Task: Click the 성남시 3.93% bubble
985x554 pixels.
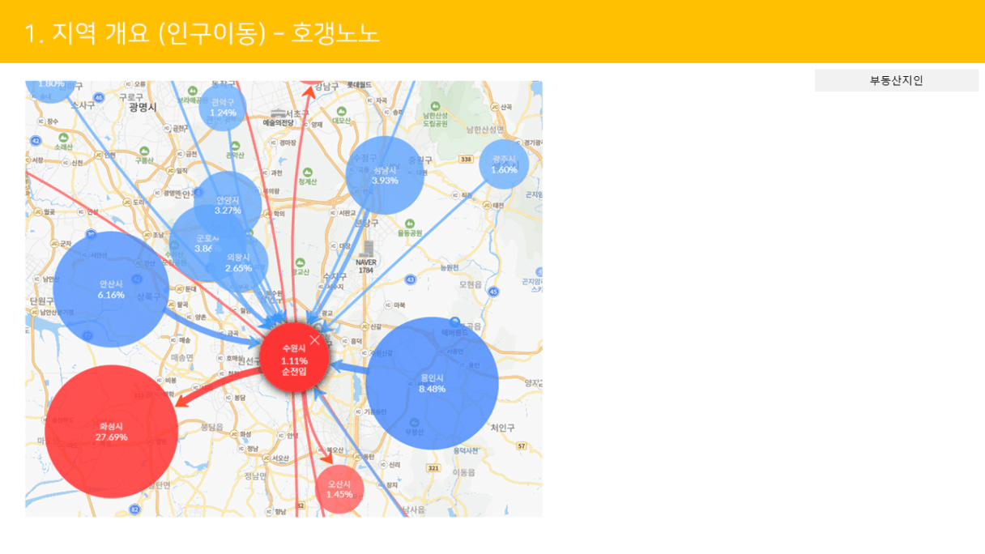Action: coord(385,175)
